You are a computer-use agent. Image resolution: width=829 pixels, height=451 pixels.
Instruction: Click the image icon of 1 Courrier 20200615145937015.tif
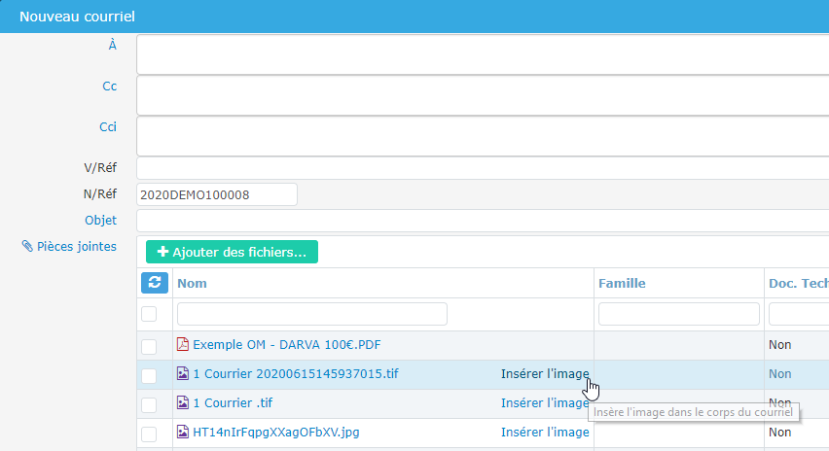[182, 373]
